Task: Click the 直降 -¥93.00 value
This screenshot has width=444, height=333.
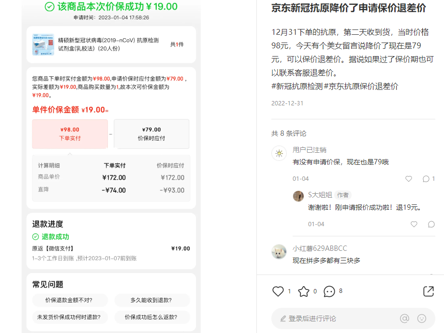Action: point(172,190)
